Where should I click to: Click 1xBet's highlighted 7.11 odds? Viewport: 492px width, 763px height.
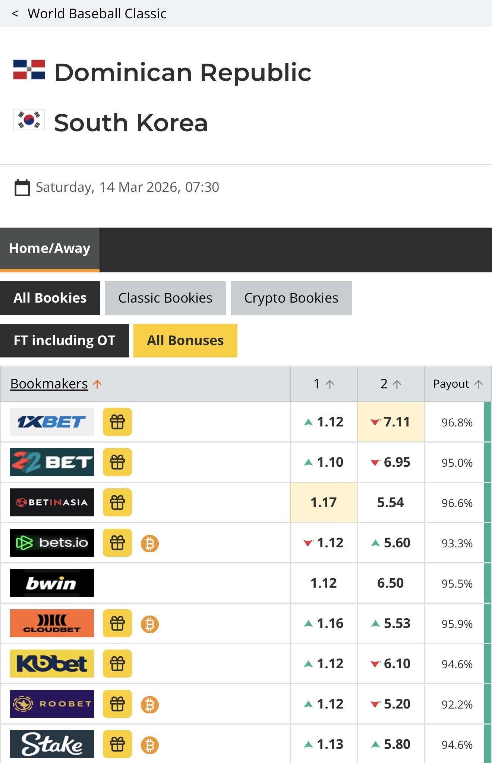coord(391,422)
